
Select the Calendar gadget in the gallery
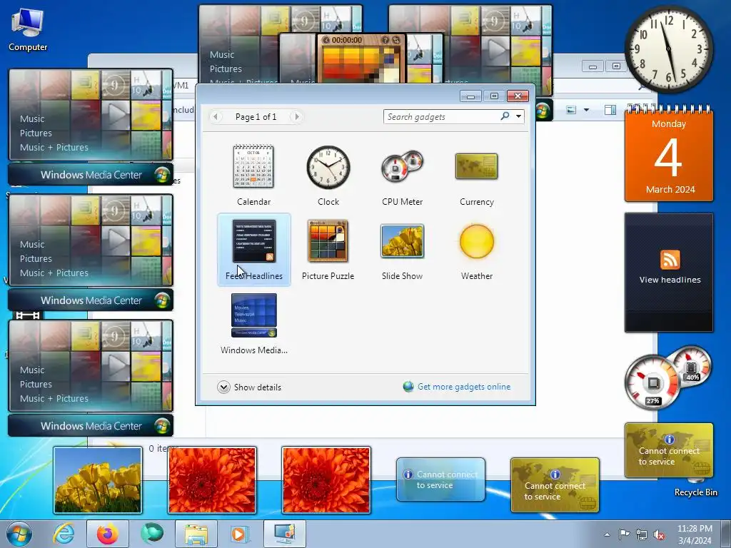pos(253,176)
